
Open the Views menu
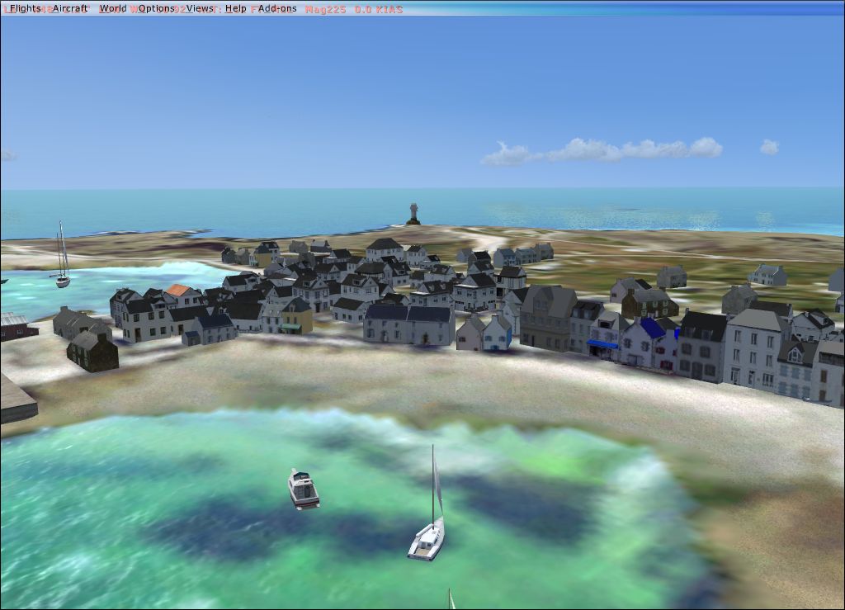[200, 8]
